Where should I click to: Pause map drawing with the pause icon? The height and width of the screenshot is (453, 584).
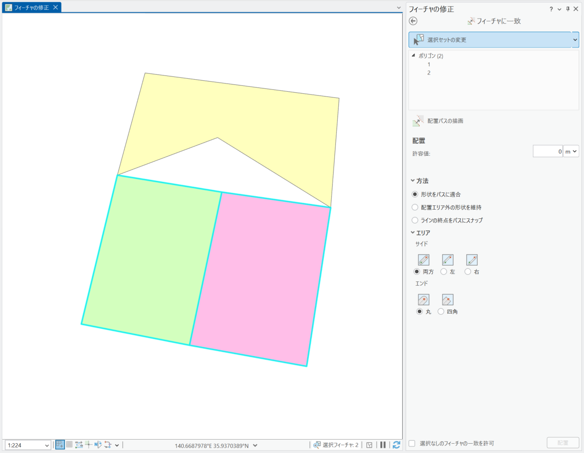pos(383,445)
